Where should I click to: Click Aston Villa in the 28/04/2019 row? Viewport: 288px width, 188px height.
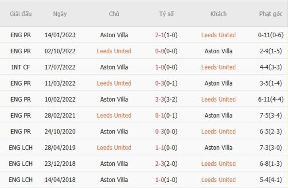(218, 147)
